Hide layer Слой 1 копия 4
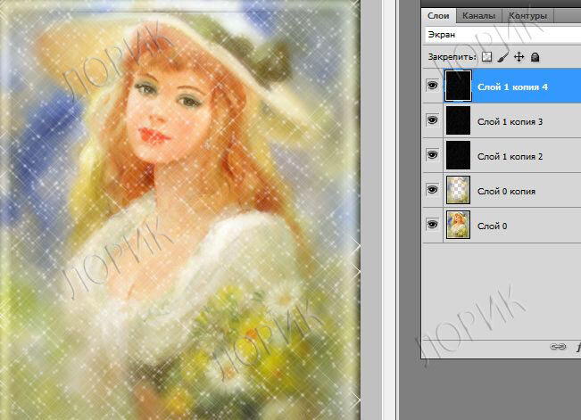Viewport: 581px width, 420px height. click(x=432, y=86)
